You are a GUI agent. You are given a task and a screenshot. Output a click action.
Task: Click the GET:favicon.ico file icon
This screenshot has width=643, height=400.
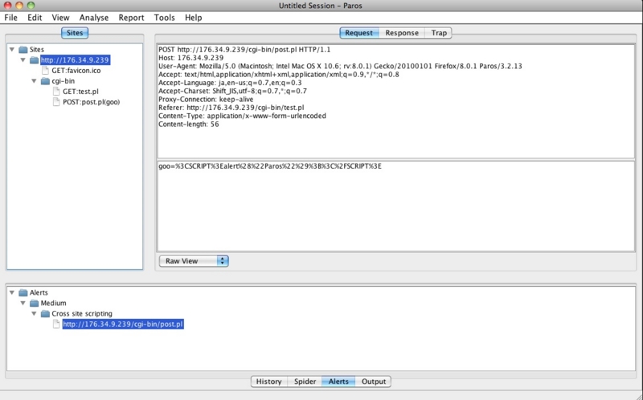point(45,71)
